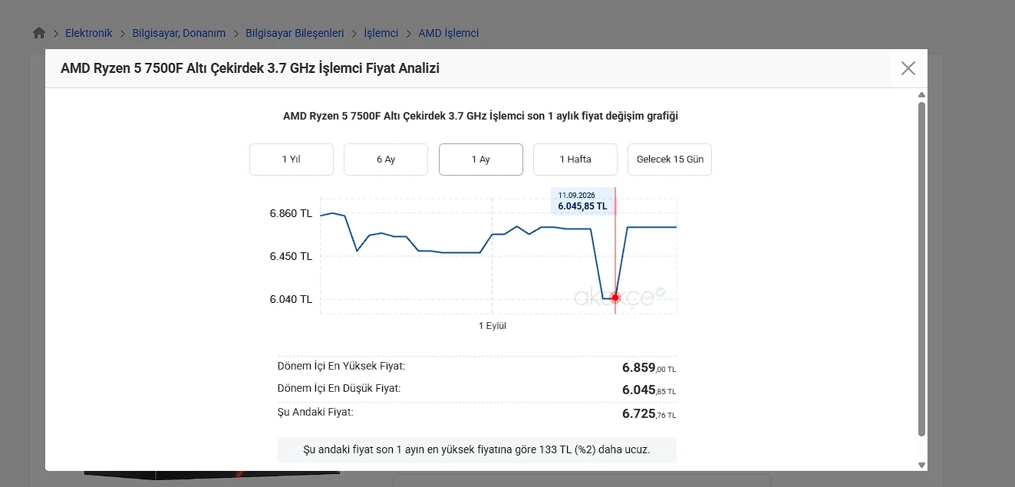Show 1 Hafta price chart

pyautogui.click(x=575, y=160)
